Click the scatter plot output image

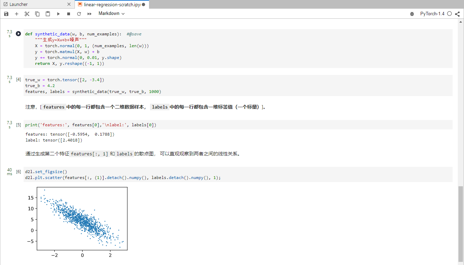click(x=82, y=218)
